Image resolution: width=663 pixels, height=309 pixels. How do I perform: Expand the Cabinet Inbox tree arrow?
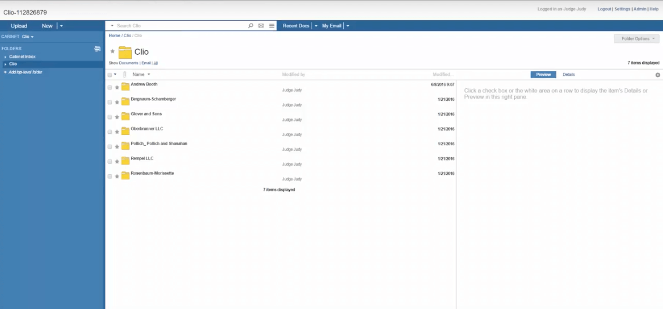(x=5, y=57)
